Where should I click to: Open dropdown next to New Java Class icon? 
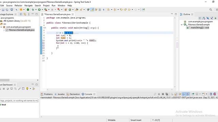pyautogui.click(x=73, y=10)
